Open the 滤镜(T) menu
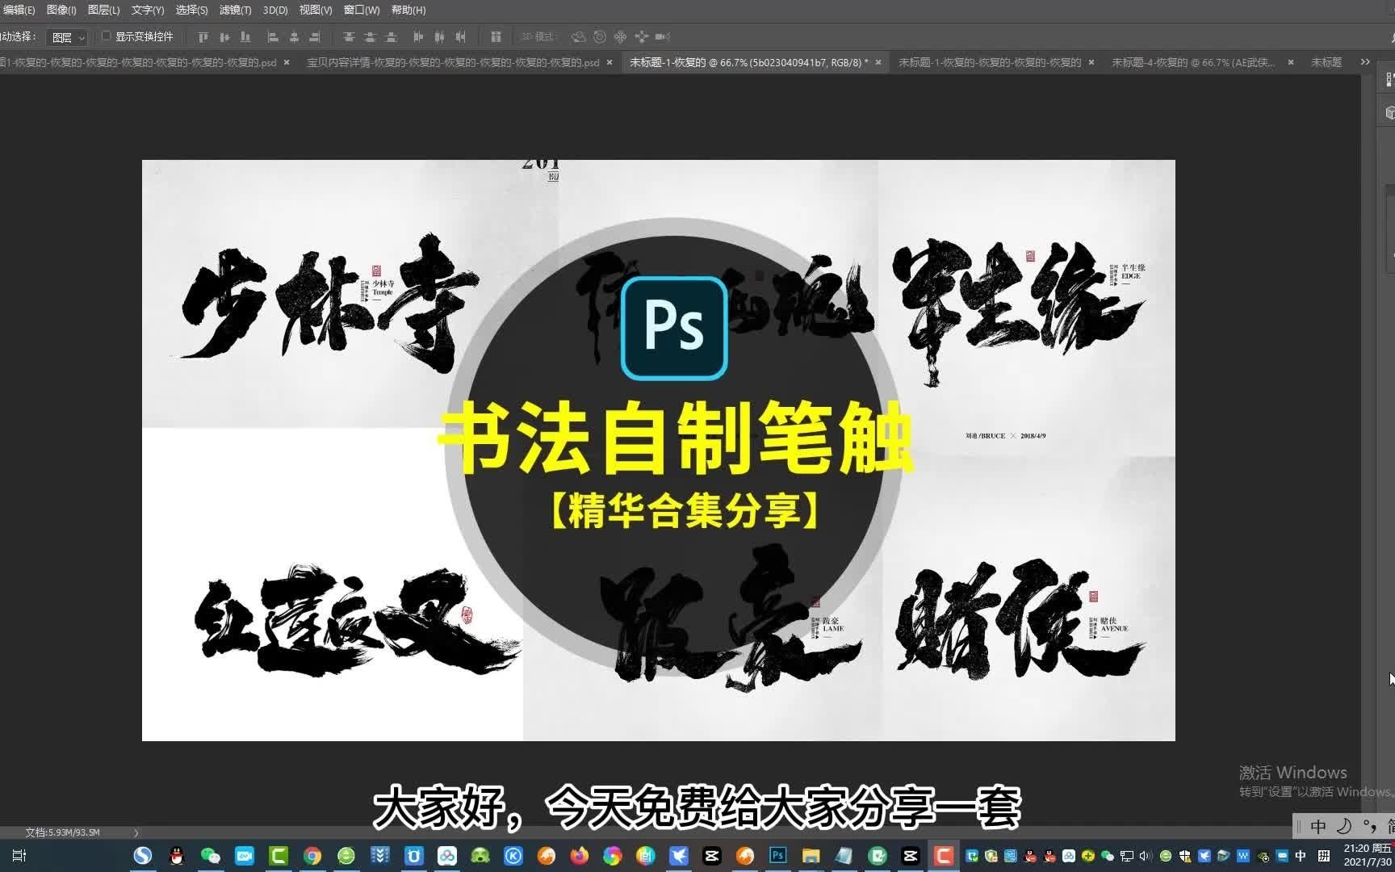Viewport: 1395px width, 872px height. point(235,10)
